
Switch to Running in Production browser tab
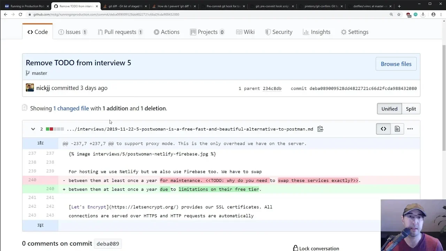[26, 6]
